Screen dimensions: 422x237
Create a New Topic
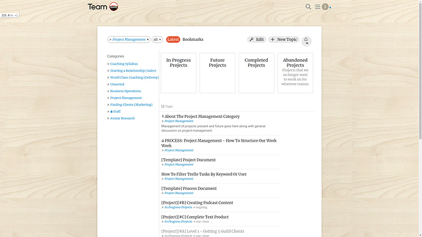pos(284,40)
